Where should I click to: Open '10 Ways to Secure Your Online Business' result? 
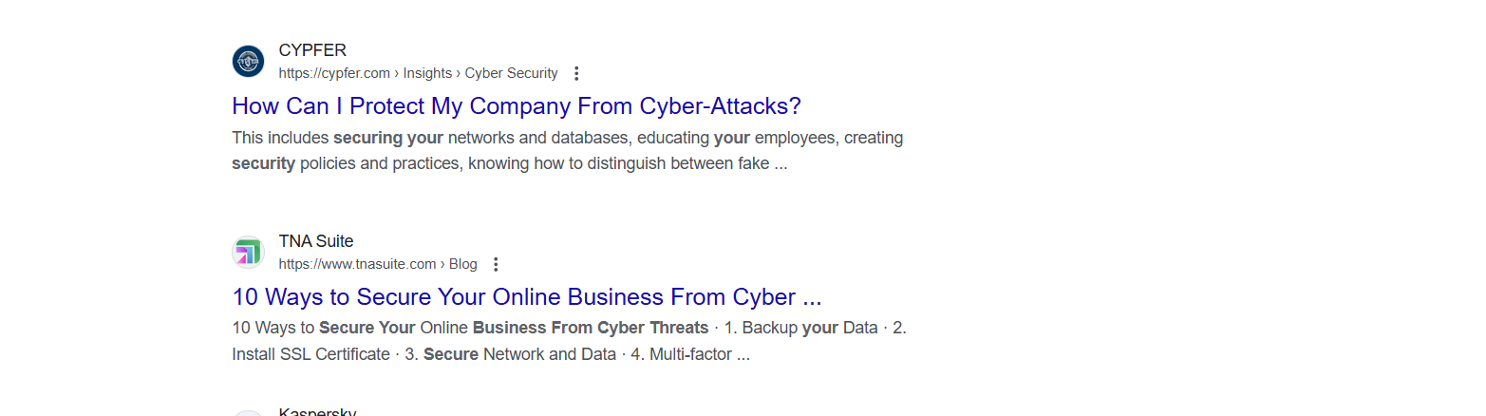click(527, 296)
